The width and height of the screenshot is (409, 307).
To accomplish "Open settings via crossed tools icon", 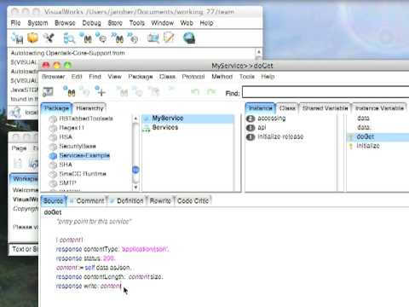I will coord(49,38).
